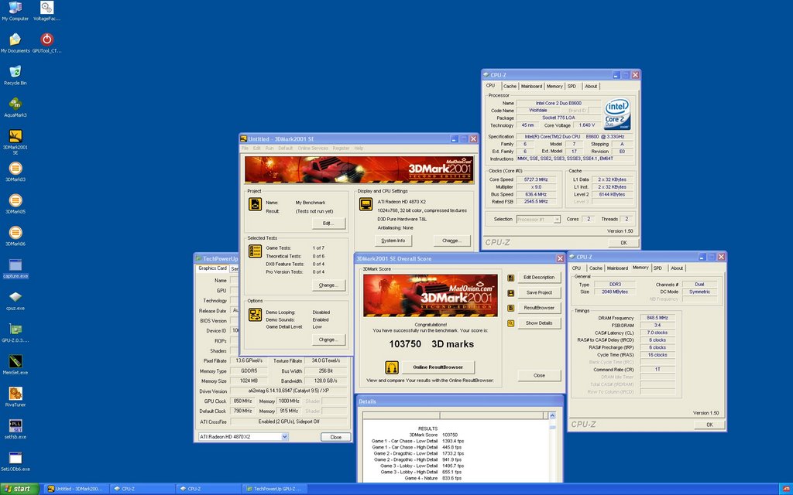Click Change... in the Options group

point(328,340)
